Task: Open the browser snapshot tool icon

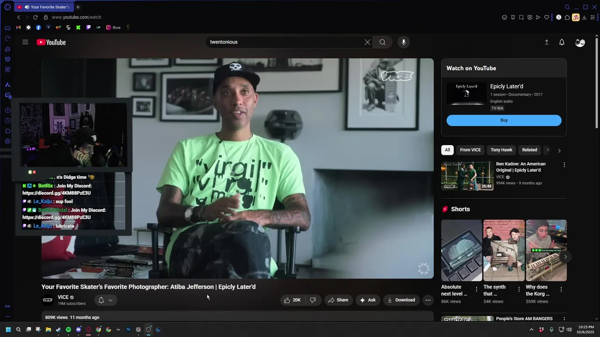Action: pos(521,17)
